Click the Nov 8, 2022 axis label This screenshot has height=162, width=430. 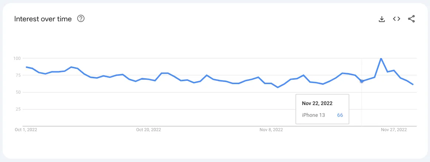point(271,130)
